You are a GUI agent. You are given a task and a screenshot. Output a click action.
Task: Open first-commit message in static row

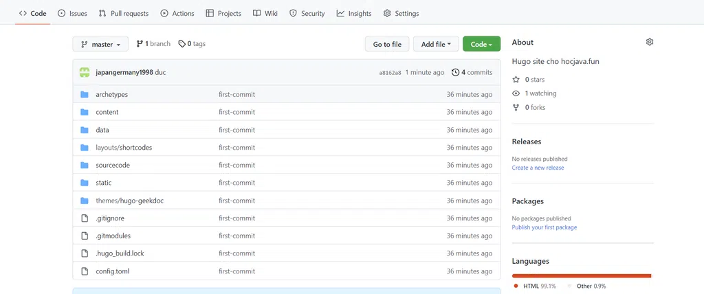237,183
